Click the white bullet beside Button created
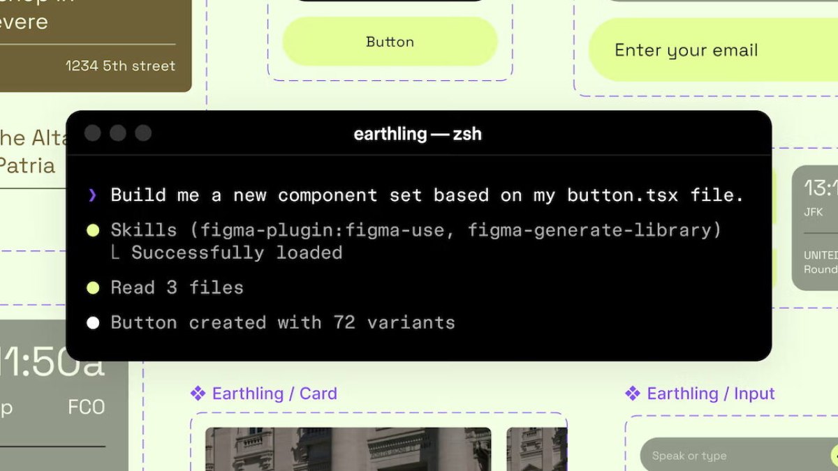 (x=93, y=323)
